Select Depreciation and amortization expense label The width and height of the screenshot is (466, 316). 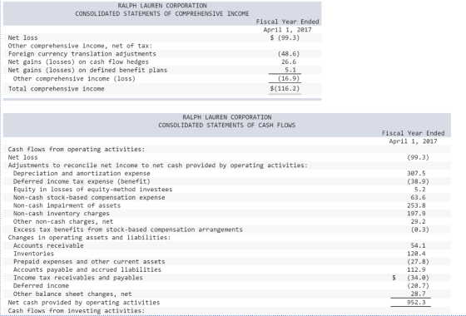tap(82, 174)
